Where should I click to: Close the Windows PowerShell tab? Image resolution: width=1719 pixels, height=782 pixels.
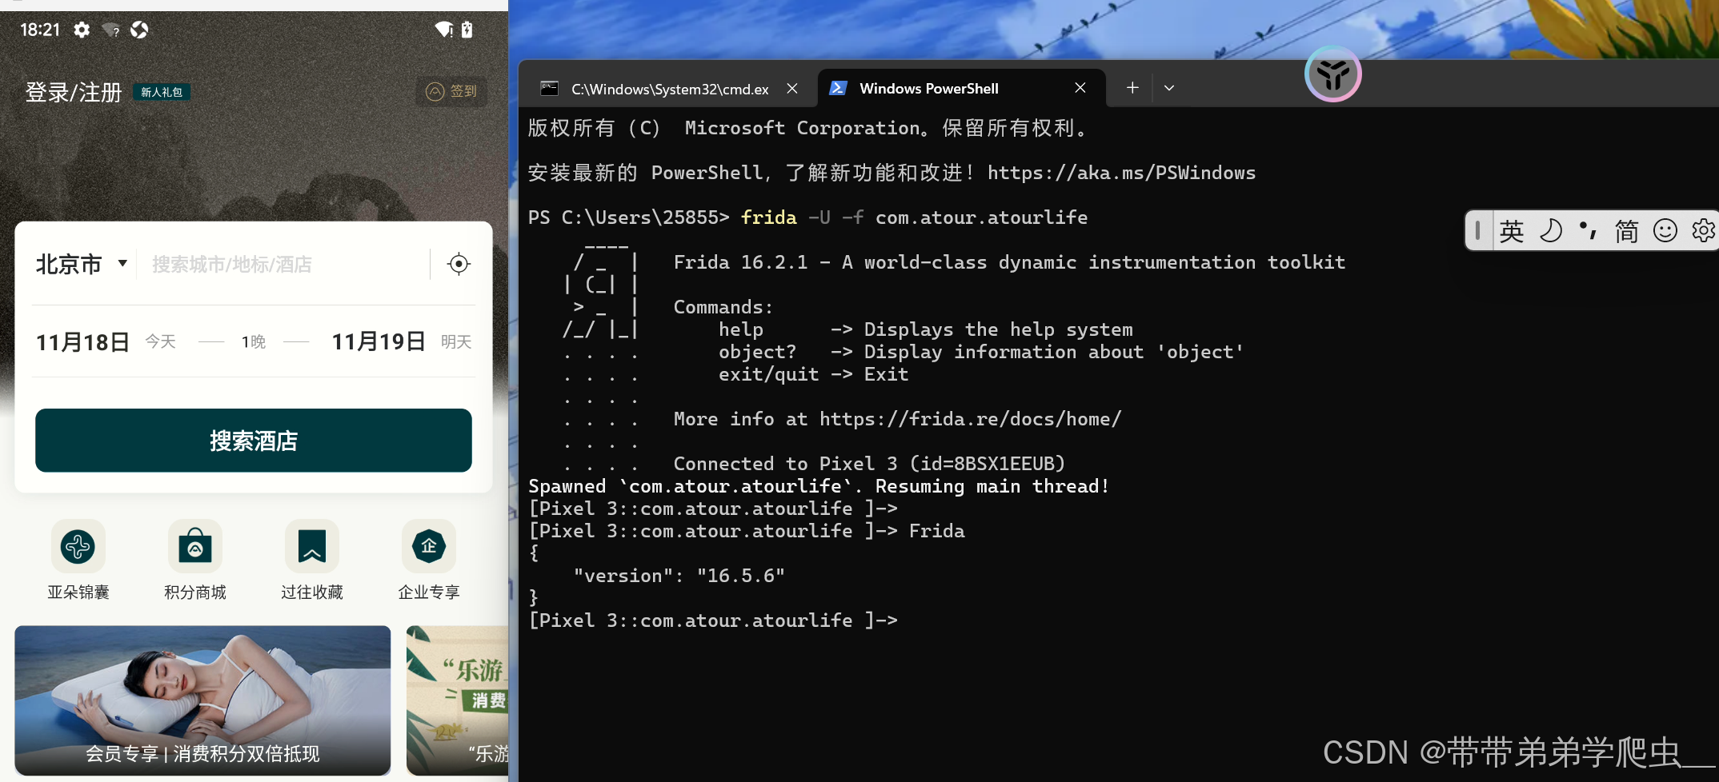1080,88
